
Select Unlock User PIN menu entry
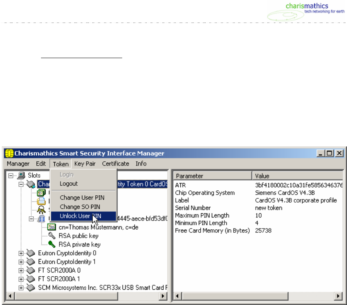83,216
